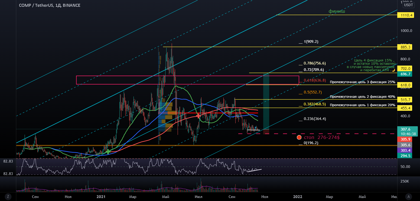Image resolution: width=420 pixels, height=201 pixels.
Task: Click the gray 305.6 price label
Action: click(x=405, y=145)
